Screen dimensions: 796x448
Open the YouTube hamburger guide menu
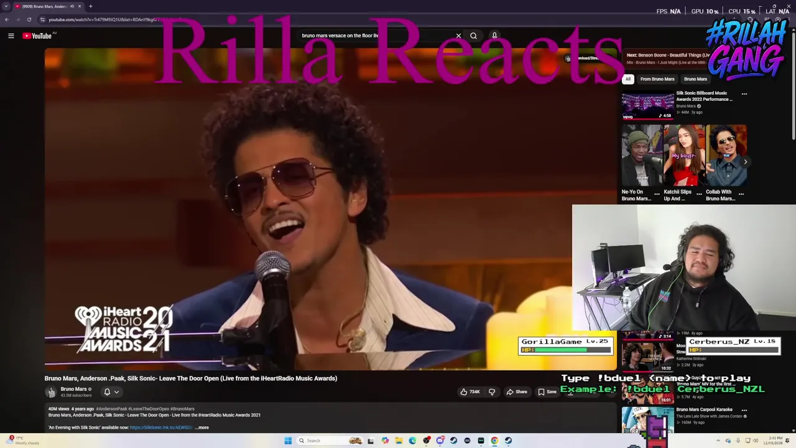(x=11, y=36)
